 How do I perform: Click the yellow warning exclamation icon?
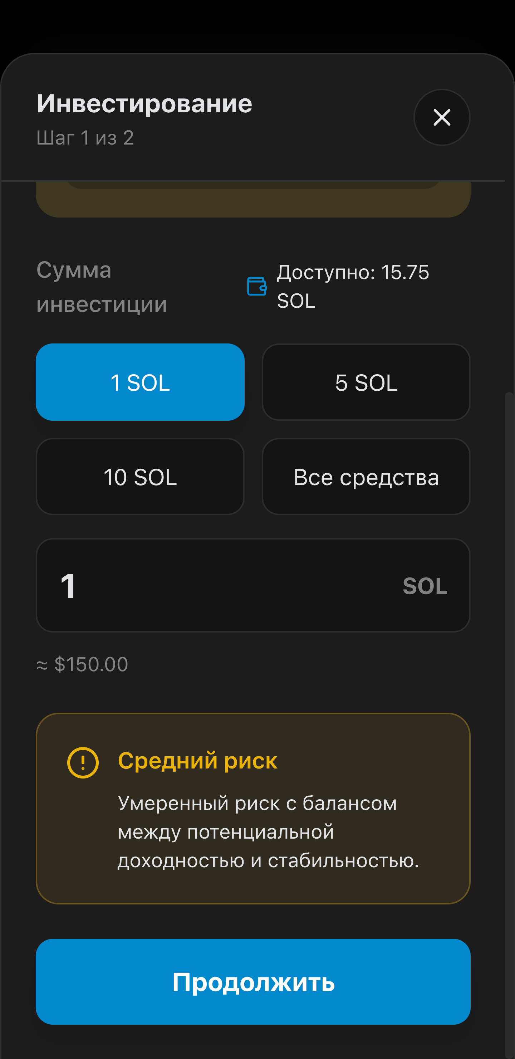(x=83, y=763)
